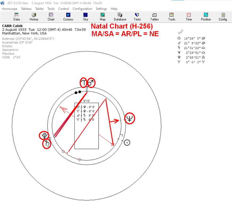
Task: Click the Sidereal setting line
Action: click(x=28, y=39)
